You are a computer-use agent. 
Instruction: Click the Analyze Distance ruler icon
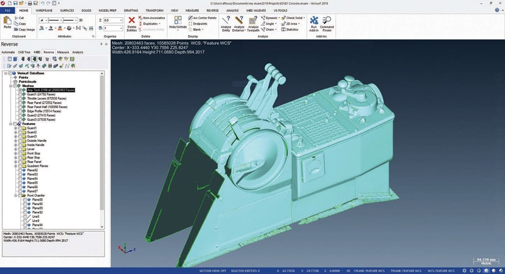(x=239, y=21)
